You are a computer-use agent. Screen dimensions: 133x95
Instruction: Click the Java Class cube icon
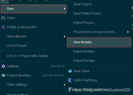pyautogui.click(x=70, y=71)
